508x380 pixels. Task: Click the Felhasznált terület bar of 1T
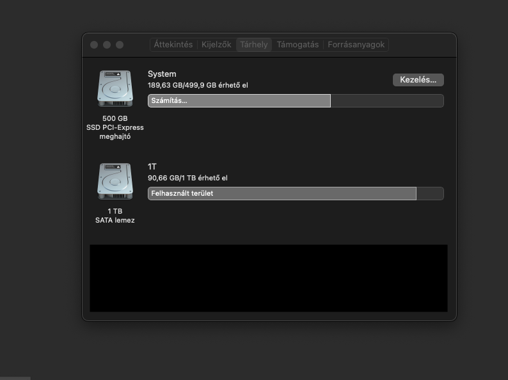tap(282, 193)
